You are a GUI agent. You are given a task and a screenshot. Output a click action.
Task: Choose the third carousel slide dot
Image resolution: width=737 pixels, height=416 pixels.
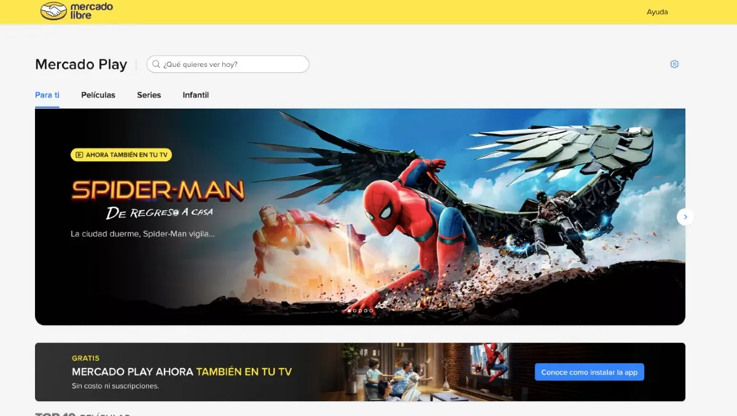tap(360, 310)
